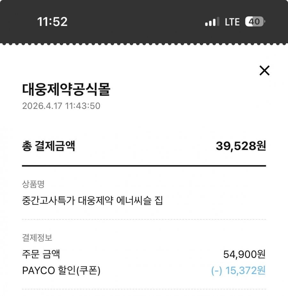
Task: Open the 중간고사특가 대웅제약 에너씨슬 product name
Action: point(92,201)
